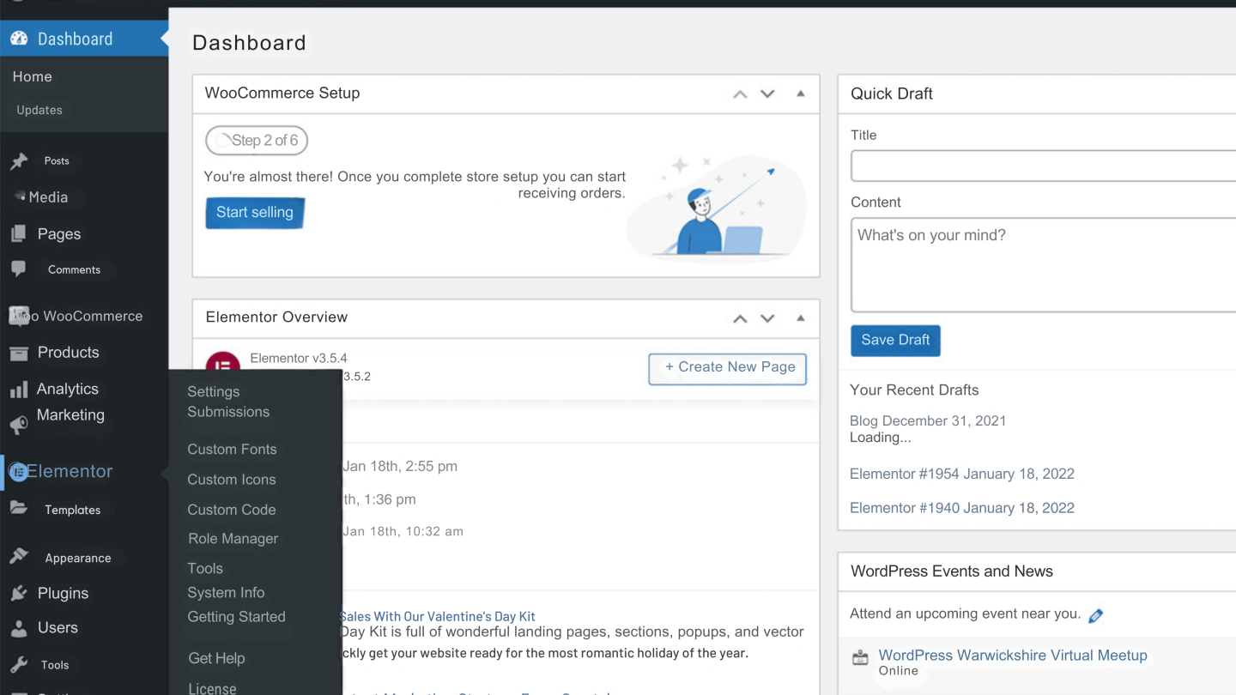Select Role Manager in Elementor submenu
The image size is (1236, 695).
(x=233, y=539)
